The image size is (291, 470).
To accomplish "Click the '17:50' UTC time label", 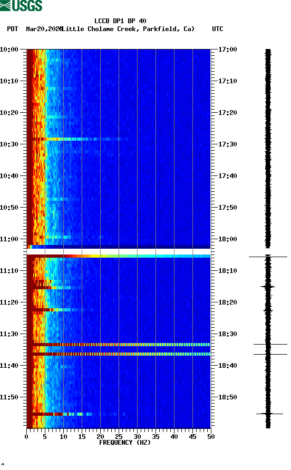I will coord(227,208).
